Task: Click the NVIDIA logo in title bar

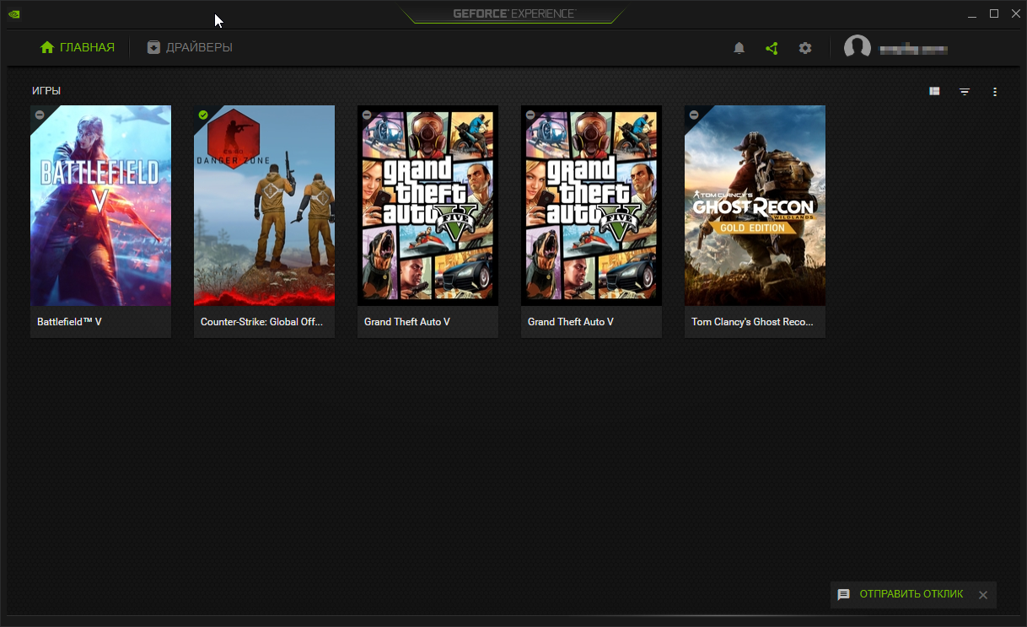Action: pos(14,13)
